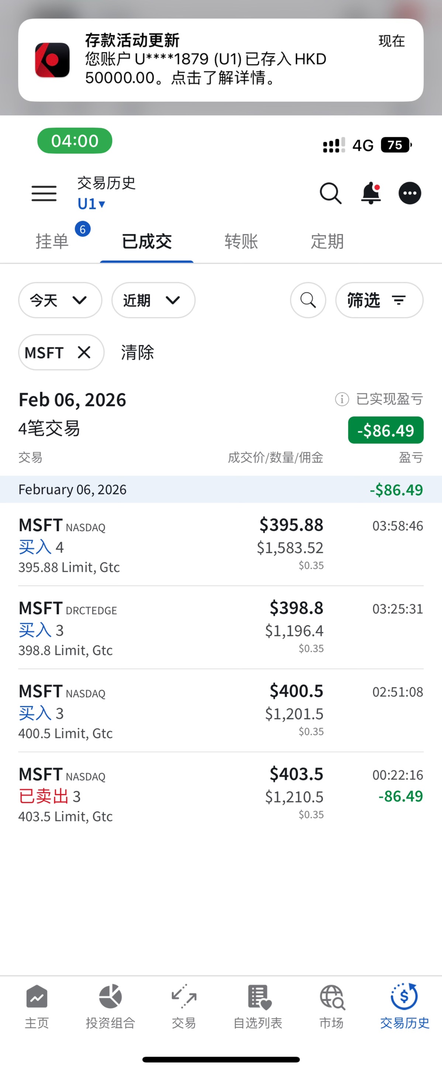
Task: Switch to the 转账 transfers tab
Action: pyautogui.click(x=241, y=241)
